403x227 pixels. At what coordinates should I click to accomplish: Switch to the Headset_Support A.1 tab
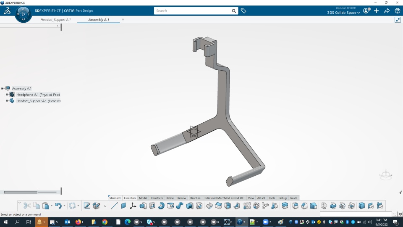55,20
